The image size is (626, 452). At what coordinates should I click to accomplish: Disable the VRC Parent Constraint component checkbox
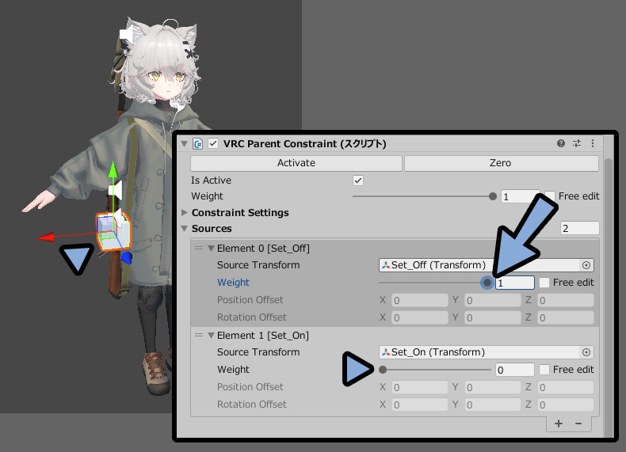pos(213,143)
